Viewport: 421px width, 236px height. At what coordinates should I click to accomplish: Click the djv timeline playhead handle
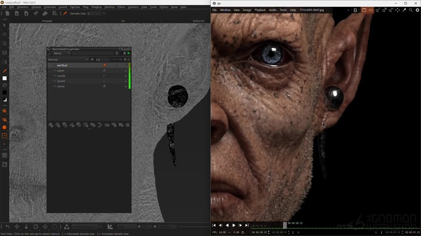(285, 225)
